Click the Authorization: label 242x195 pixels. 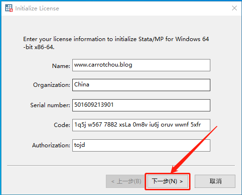point(51,145)
